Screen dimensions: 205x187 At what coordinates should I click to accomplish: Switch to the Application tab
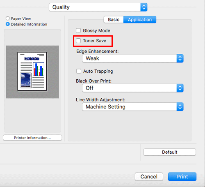click(140, 20)
